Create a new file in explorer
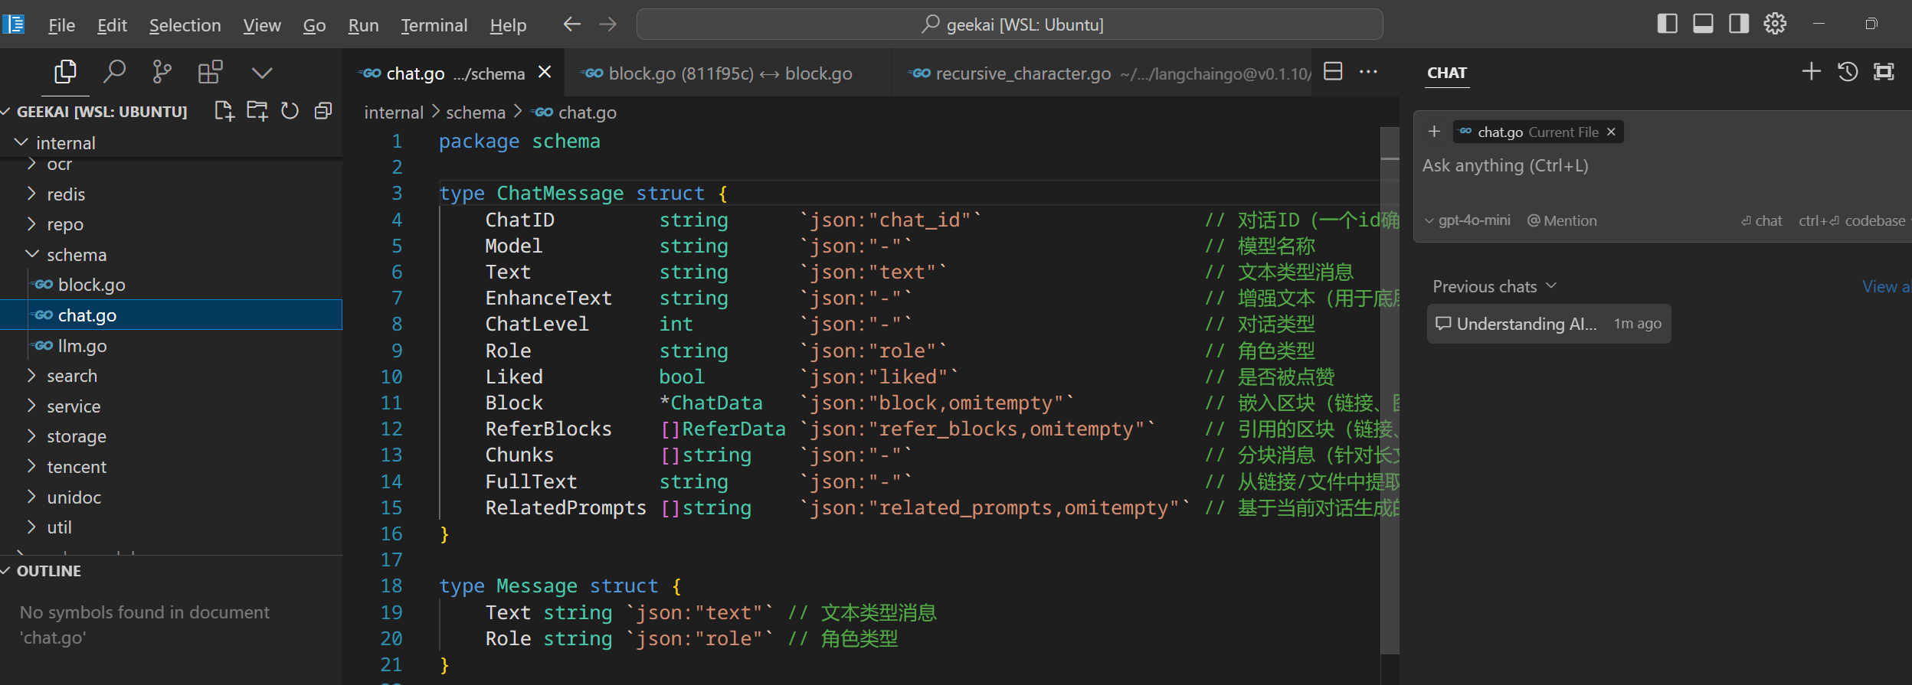This screenshot has width=1912, height=685. tap(224, 111)
